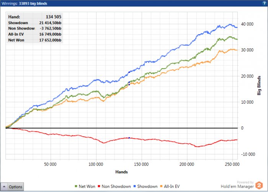Click the Showdown value 21 414,50bb

[50, 23]
